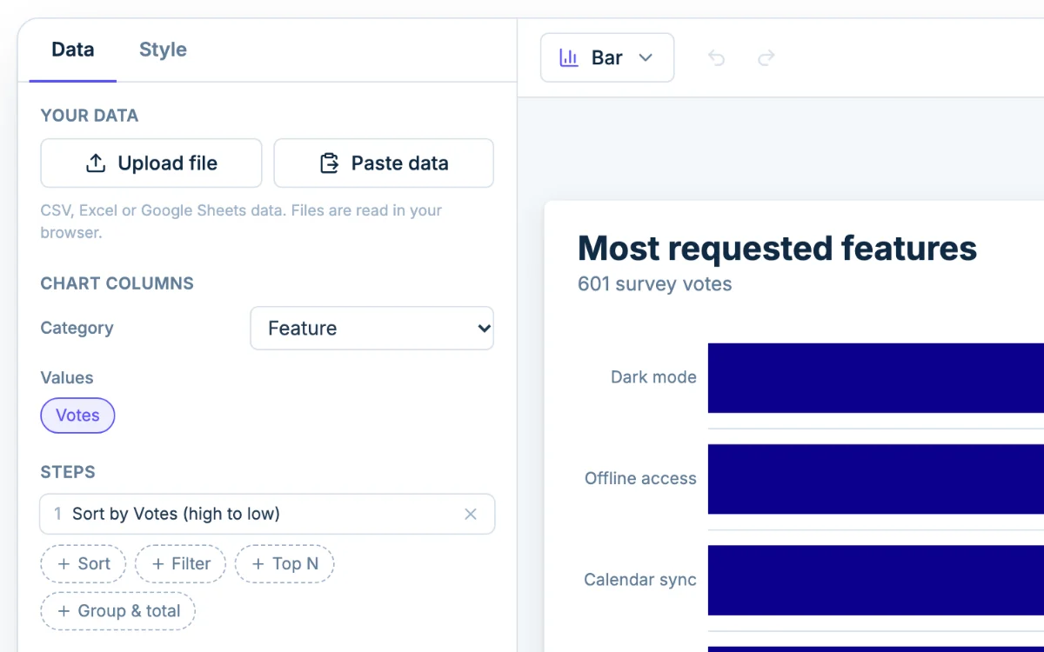Click the Offline access bar in chart
1044x652 pixels.
[876, 479]
